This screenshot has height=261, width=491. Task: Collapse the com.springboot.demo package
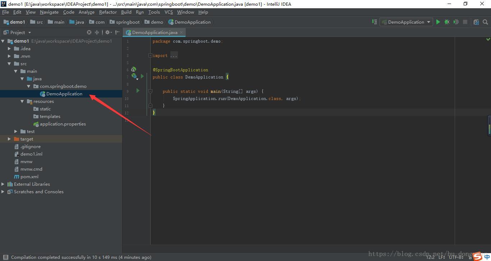[x=29, y=86]
